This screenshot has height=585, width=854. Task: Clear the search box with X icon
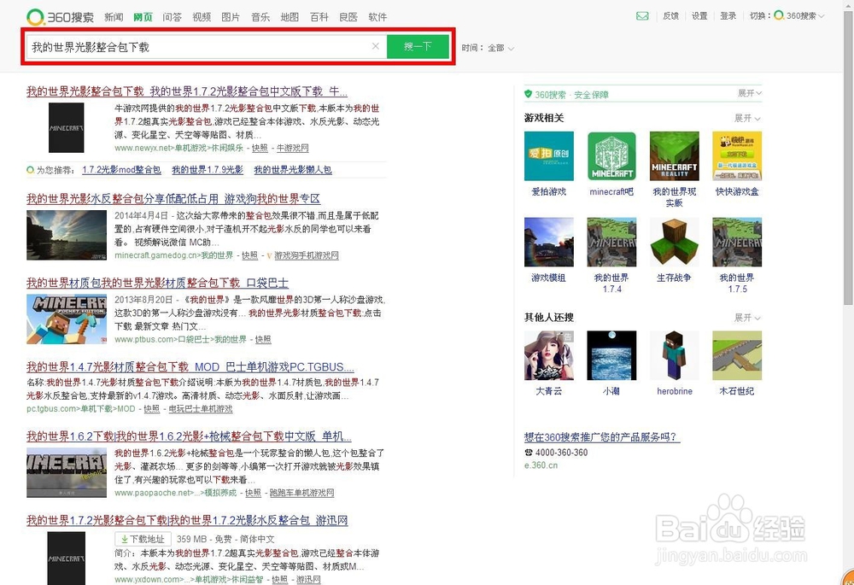click(x=375, y=46)
